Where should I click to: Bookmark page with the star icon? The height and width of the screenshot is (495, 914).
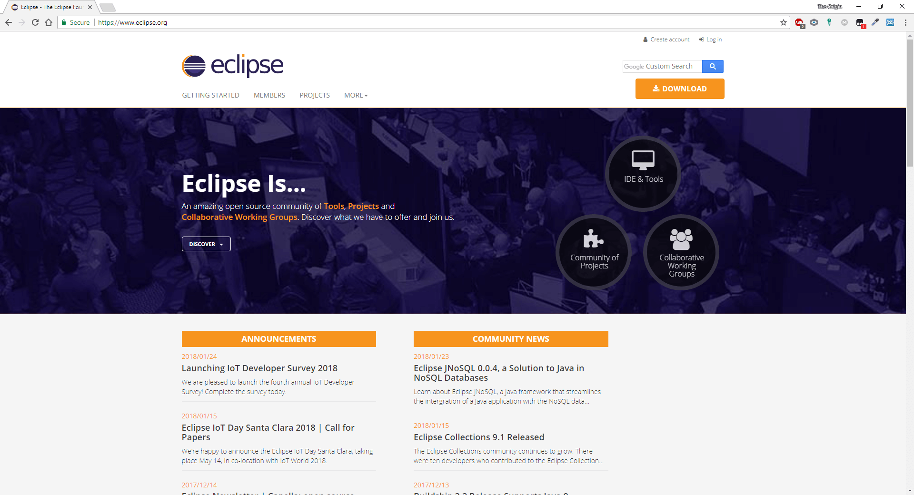coord(784,22)
